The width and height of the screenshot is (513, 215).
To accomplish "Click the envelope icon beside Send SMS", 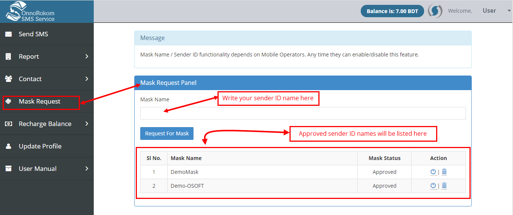I will (8, 34).
